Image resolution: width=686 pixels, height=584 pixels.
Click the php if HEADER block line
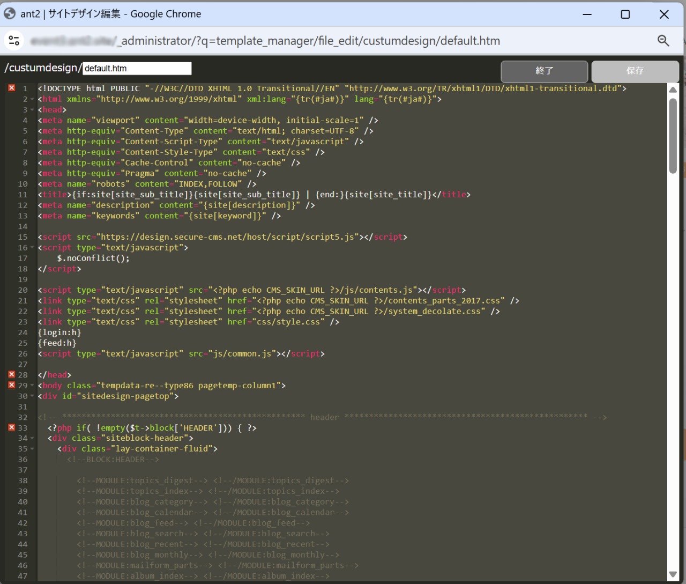click(152, 428)
